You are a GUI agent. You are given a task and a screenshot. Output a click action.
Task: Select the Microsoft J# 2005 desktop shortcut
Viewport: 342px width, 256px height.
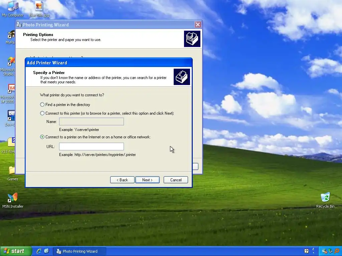pyautogui.click(x=8, y=94)
